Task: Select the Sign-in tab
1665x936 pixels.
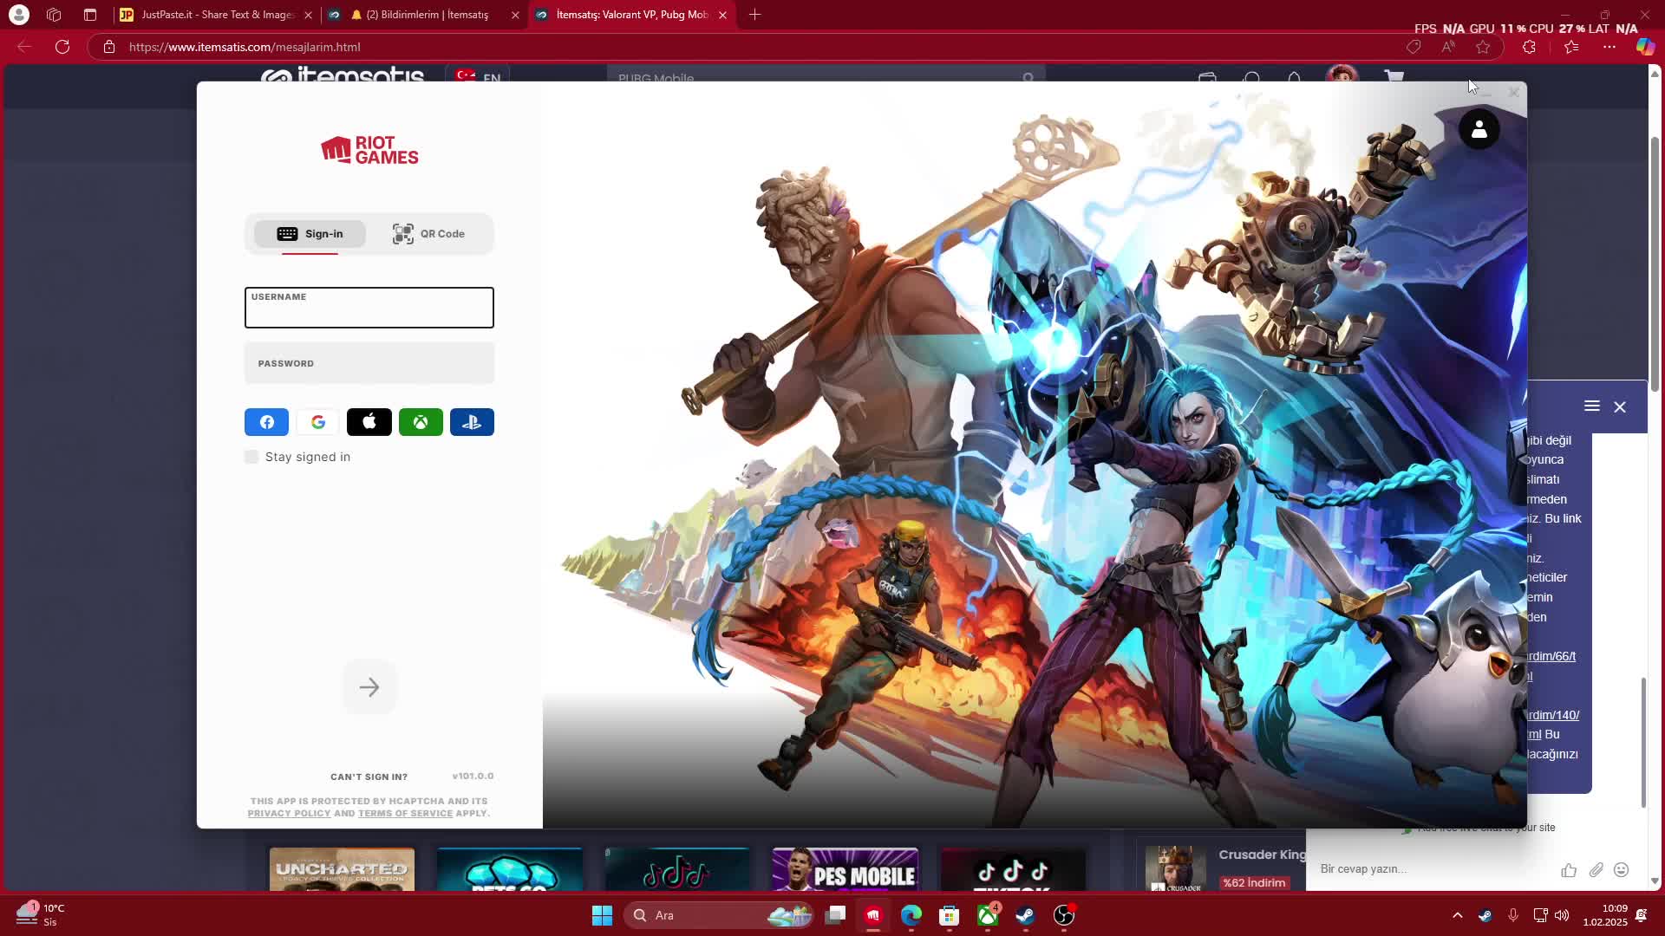Action: [x=310, y=234]
